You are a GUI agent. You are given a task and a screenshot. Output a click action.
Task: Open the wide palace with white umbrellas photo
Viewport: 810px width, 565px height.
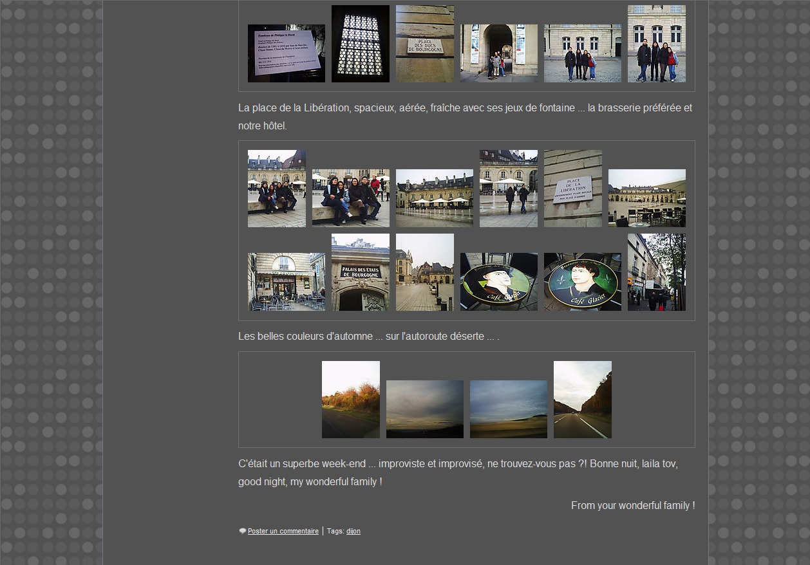[434, 198]
